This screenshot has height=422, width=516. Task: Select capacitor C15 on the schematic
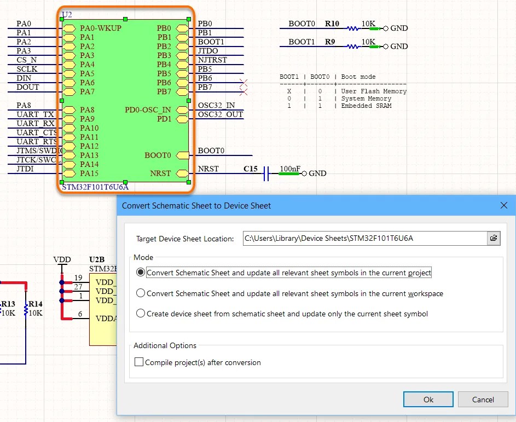pyautogui.click(x=265, y=173)
